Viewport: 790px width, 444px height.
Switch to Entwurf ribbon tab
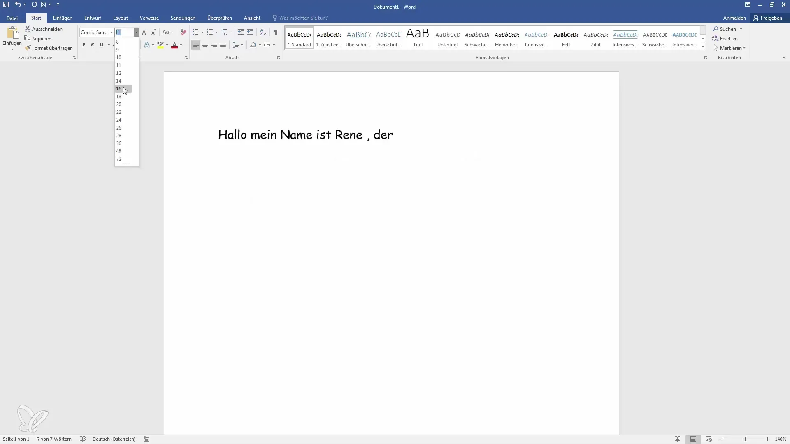tap(93, 18)
